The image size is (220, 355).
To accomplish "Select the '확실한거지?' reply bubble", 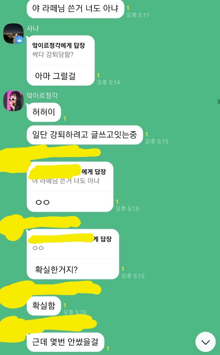I will click(x=73, y=254).
